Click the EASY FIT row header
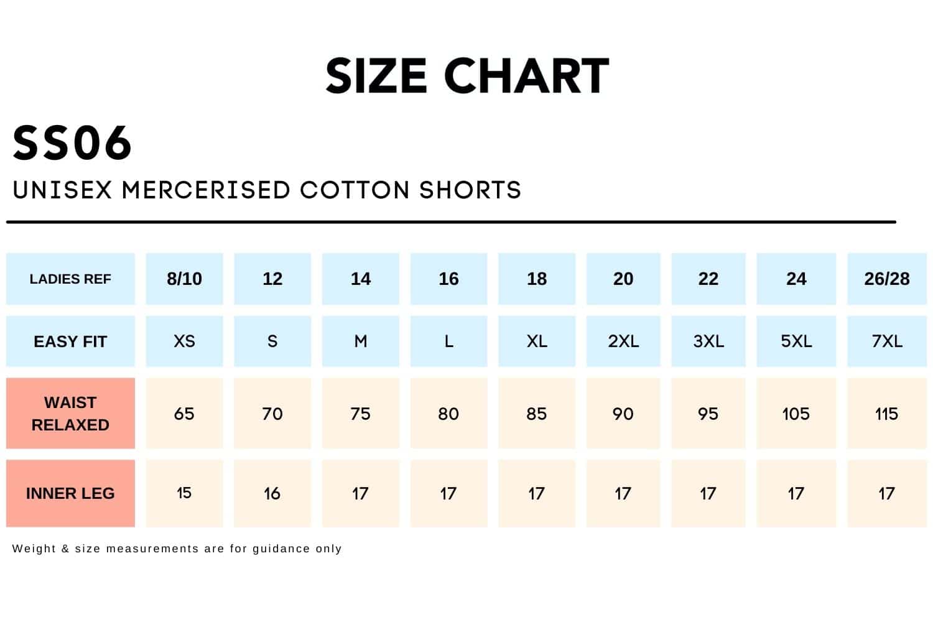The image size is (933, 622). coord(70,341)
